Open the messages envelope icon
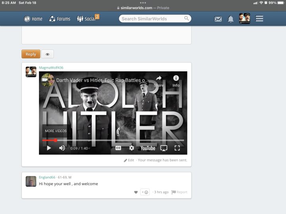Screen dimensions: 286x214 [x=218, y=19]
